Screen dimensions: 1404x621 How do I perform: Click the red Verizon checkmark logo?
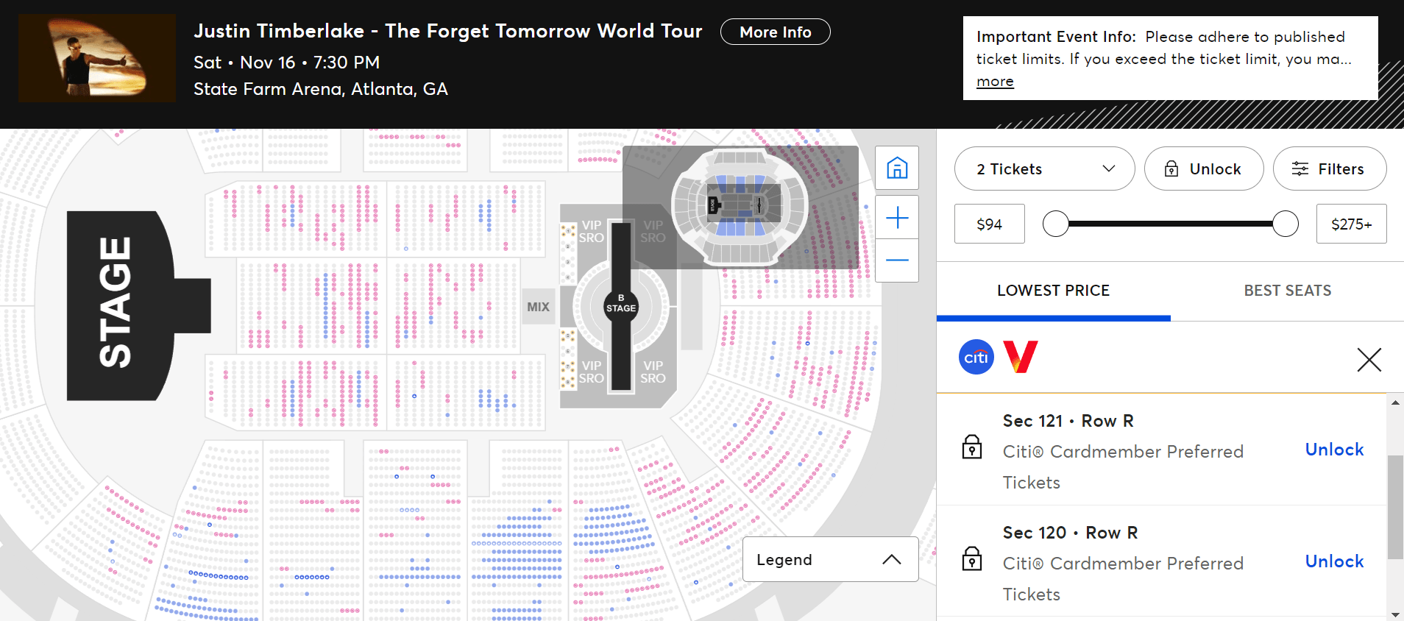tap(1020, 357)
